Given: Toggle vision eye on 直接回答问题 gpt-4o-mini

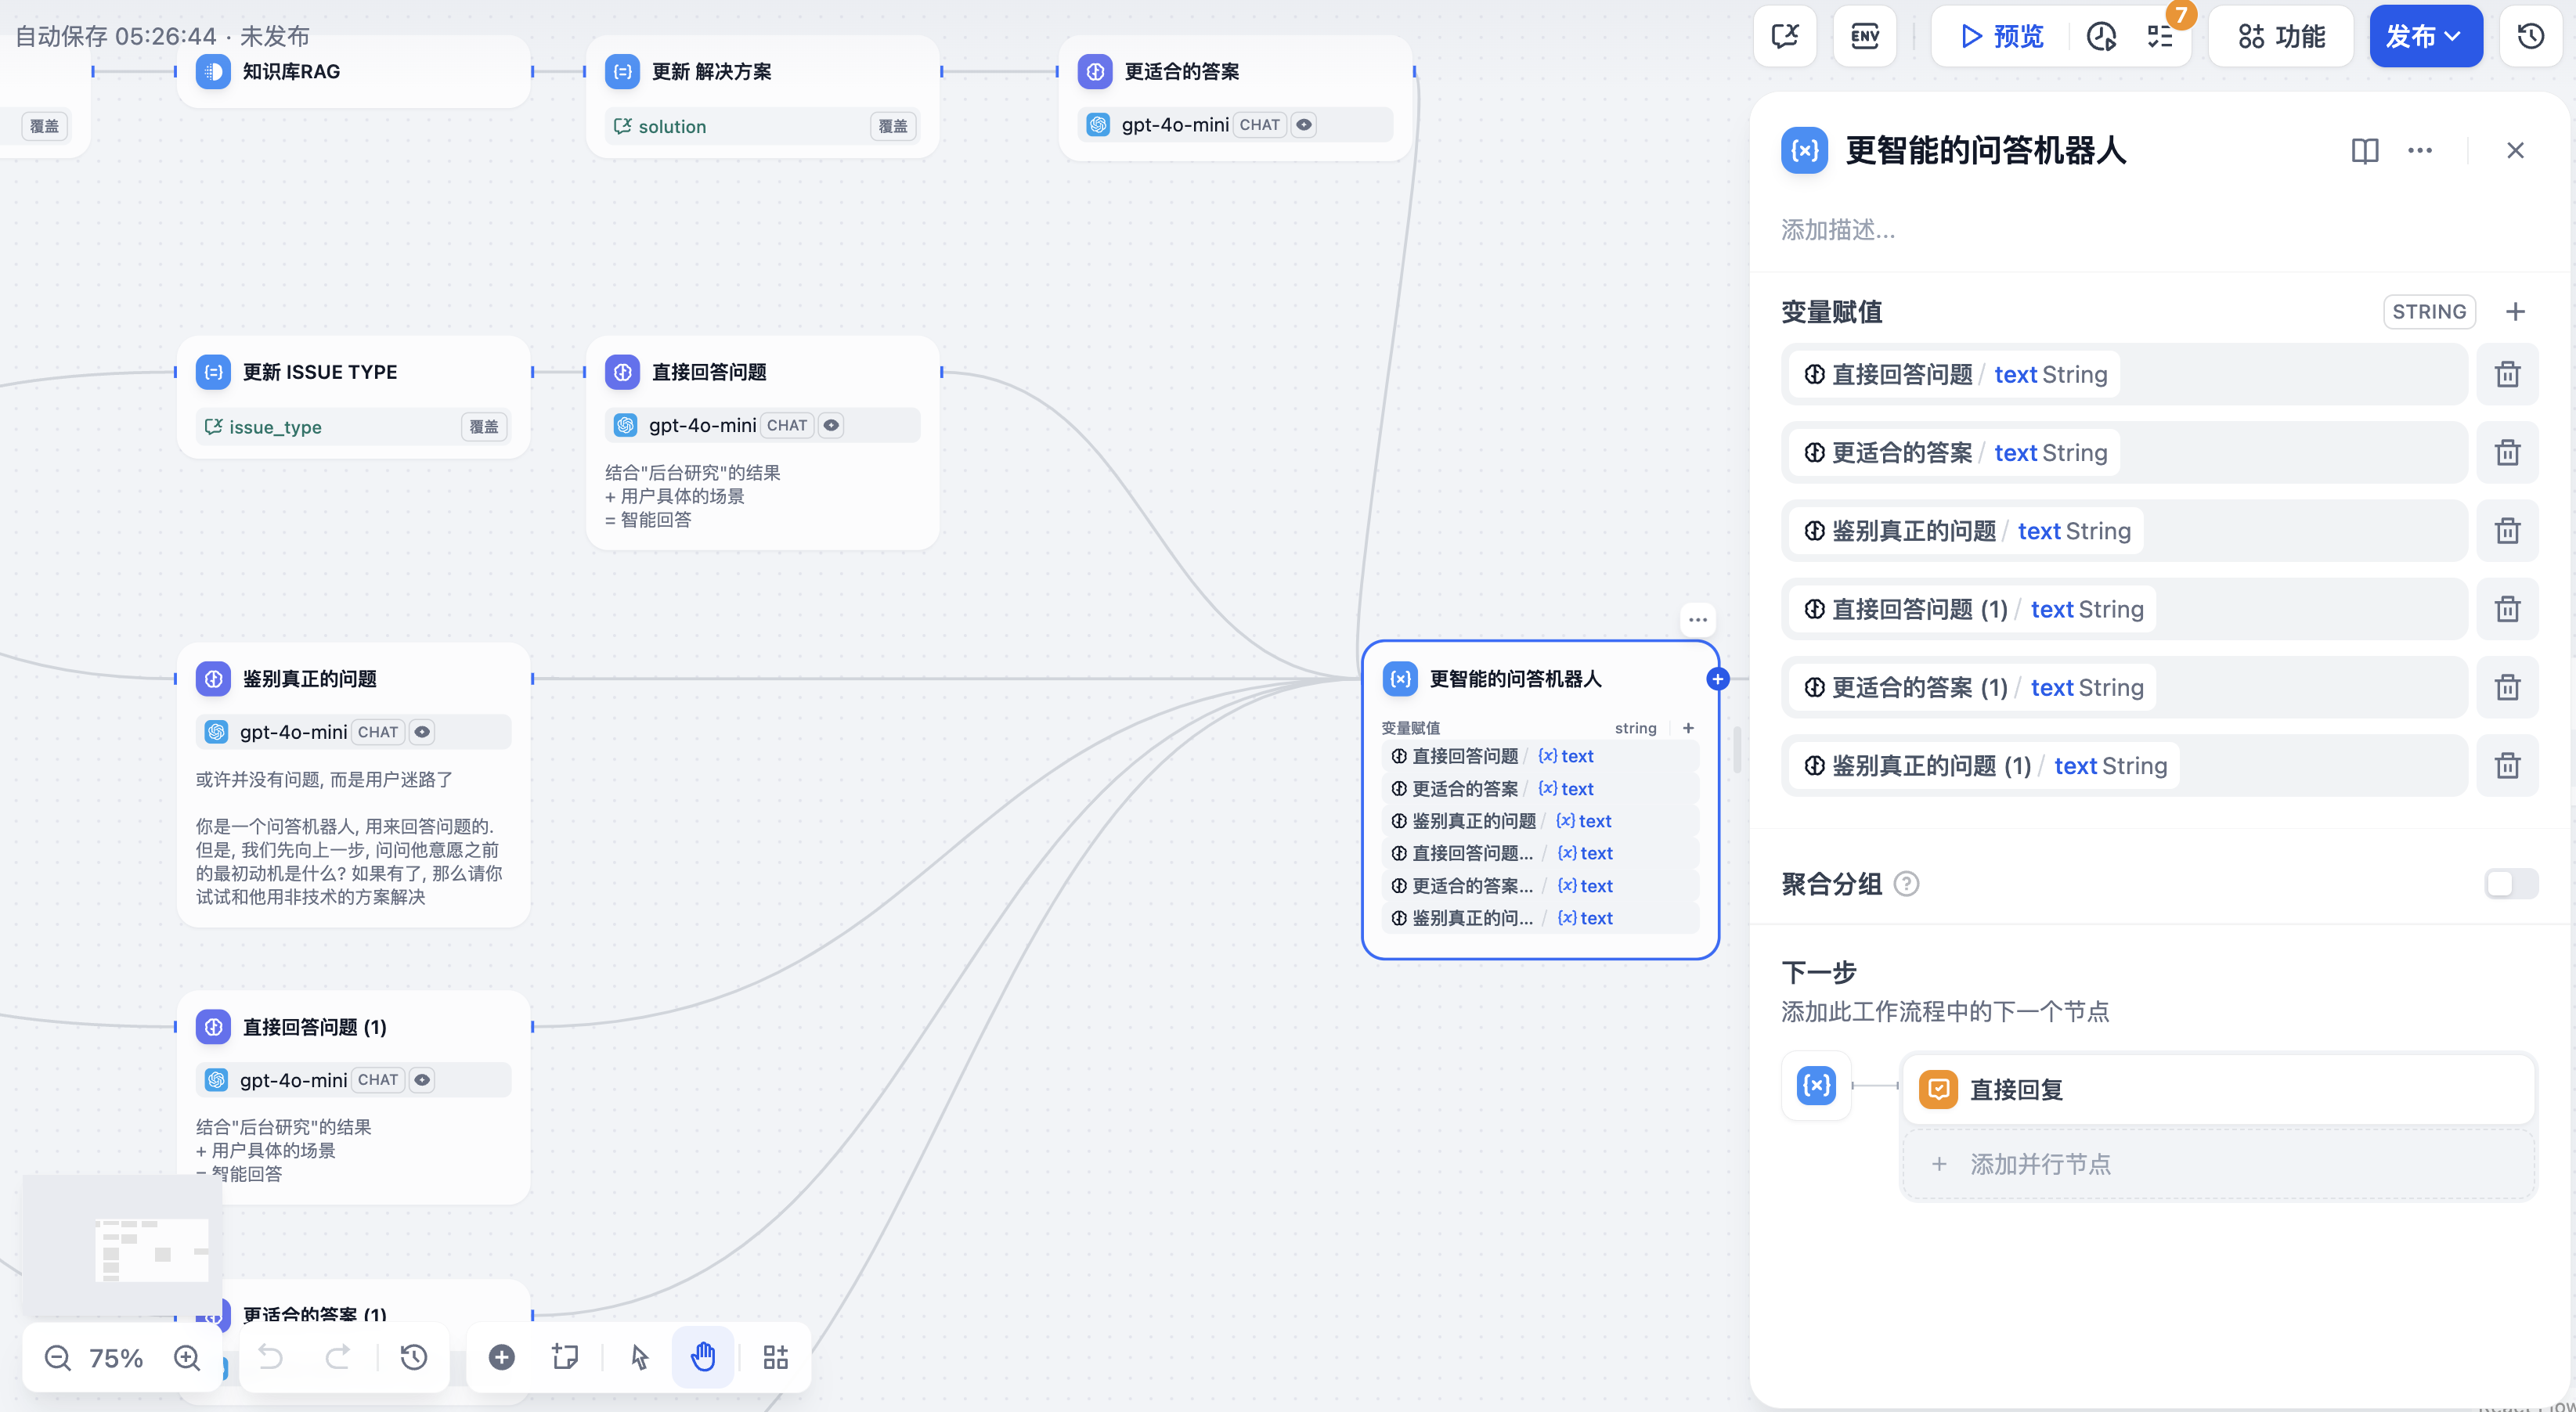Looking at the screenshot, I should click(x=831, y=425).
